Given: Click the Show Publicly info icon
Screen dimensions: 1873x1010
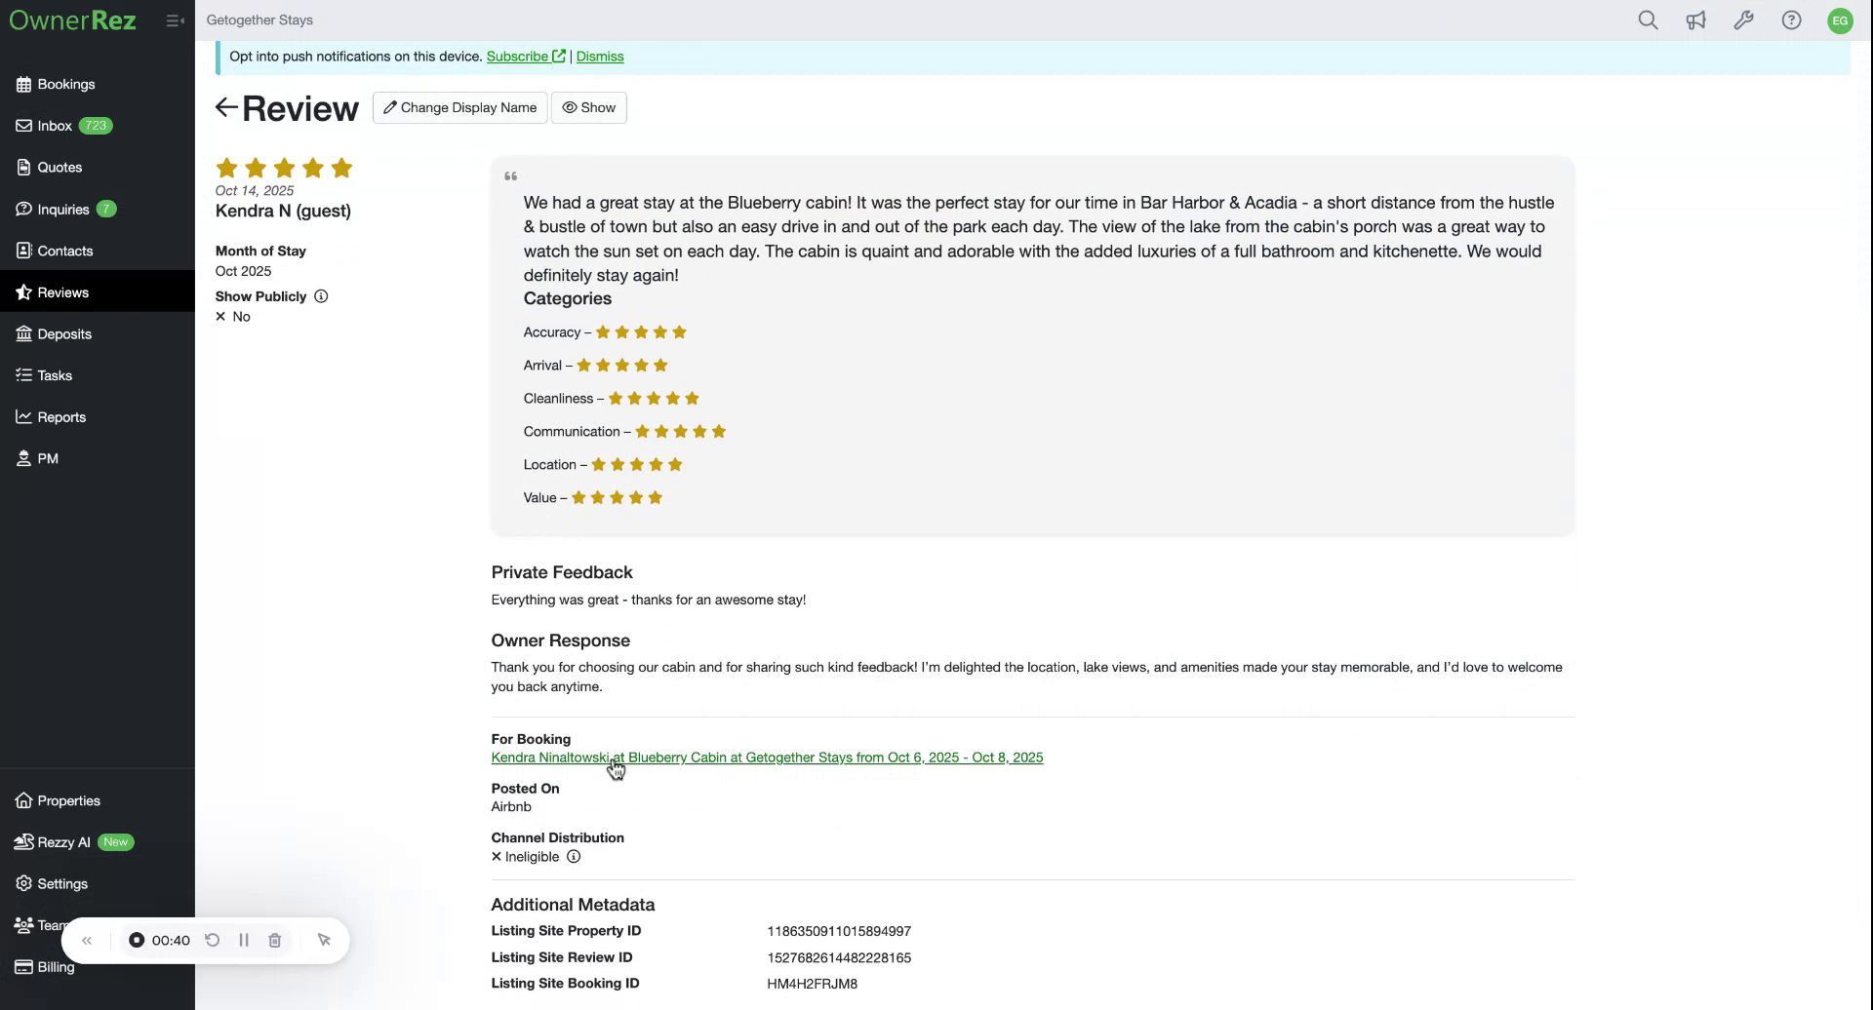Looking at the screenshot, I should point(321,296).
